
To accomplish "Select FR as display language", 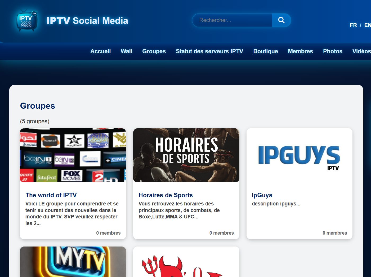I will [x=353, y=25].
